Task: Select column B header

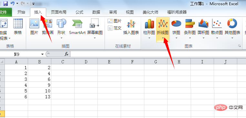Action: tap(39, 62)
